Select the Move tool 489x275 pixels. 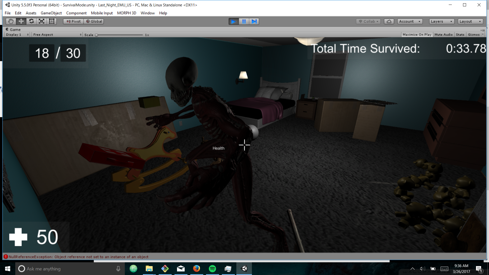click(x=21, y=21)
